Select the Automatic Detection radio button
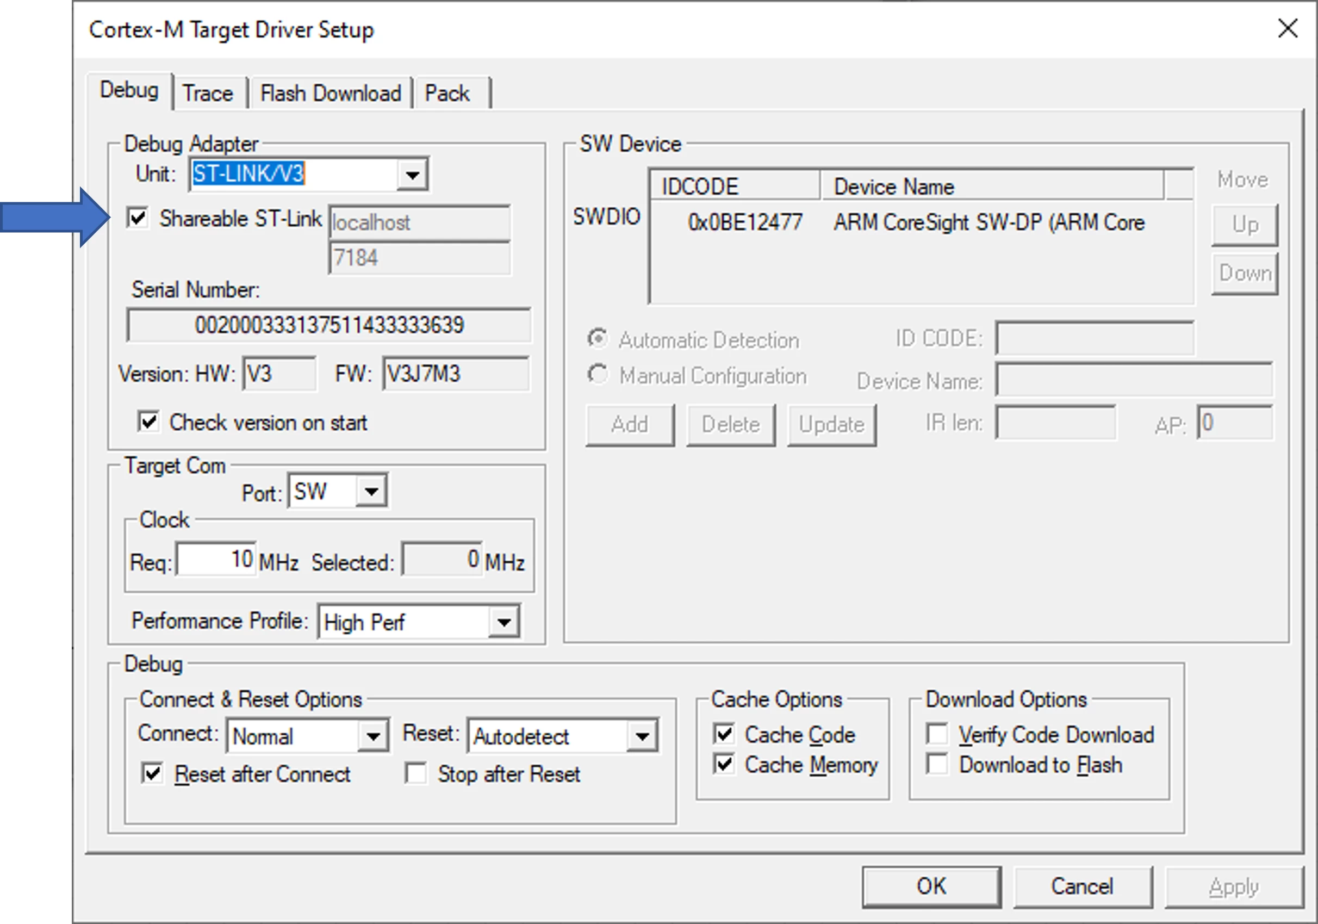The image size is (1318, 924). click(598, 339)
